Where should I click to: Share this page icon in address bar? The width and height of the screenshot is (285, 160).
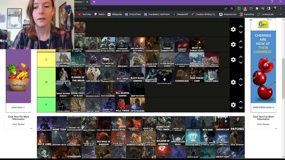click(226, 8)
